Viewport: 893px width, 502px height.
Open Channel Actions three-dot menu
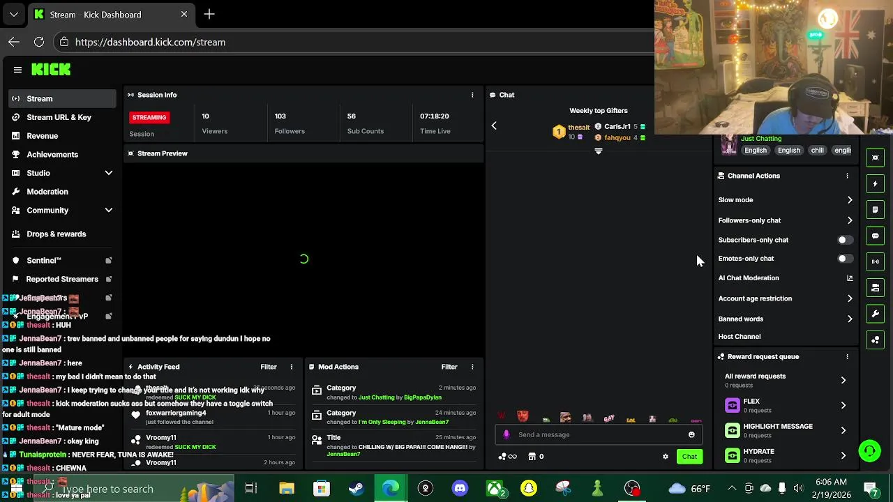[x=848, y=176]
